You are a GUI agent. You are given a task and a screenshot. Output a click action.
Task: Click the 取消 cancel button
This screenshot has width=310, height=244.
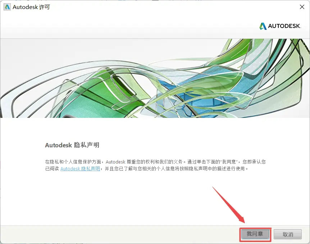(288, 234)
